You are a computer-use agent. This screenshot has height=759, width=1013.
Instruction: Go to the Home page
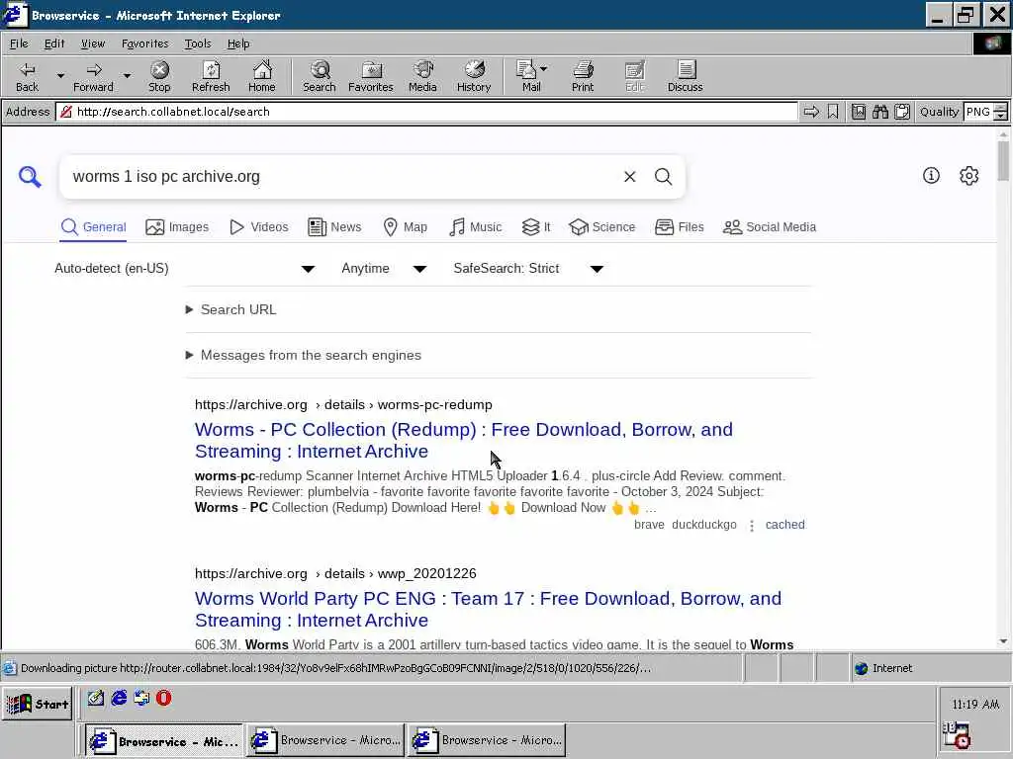point(261,77)
